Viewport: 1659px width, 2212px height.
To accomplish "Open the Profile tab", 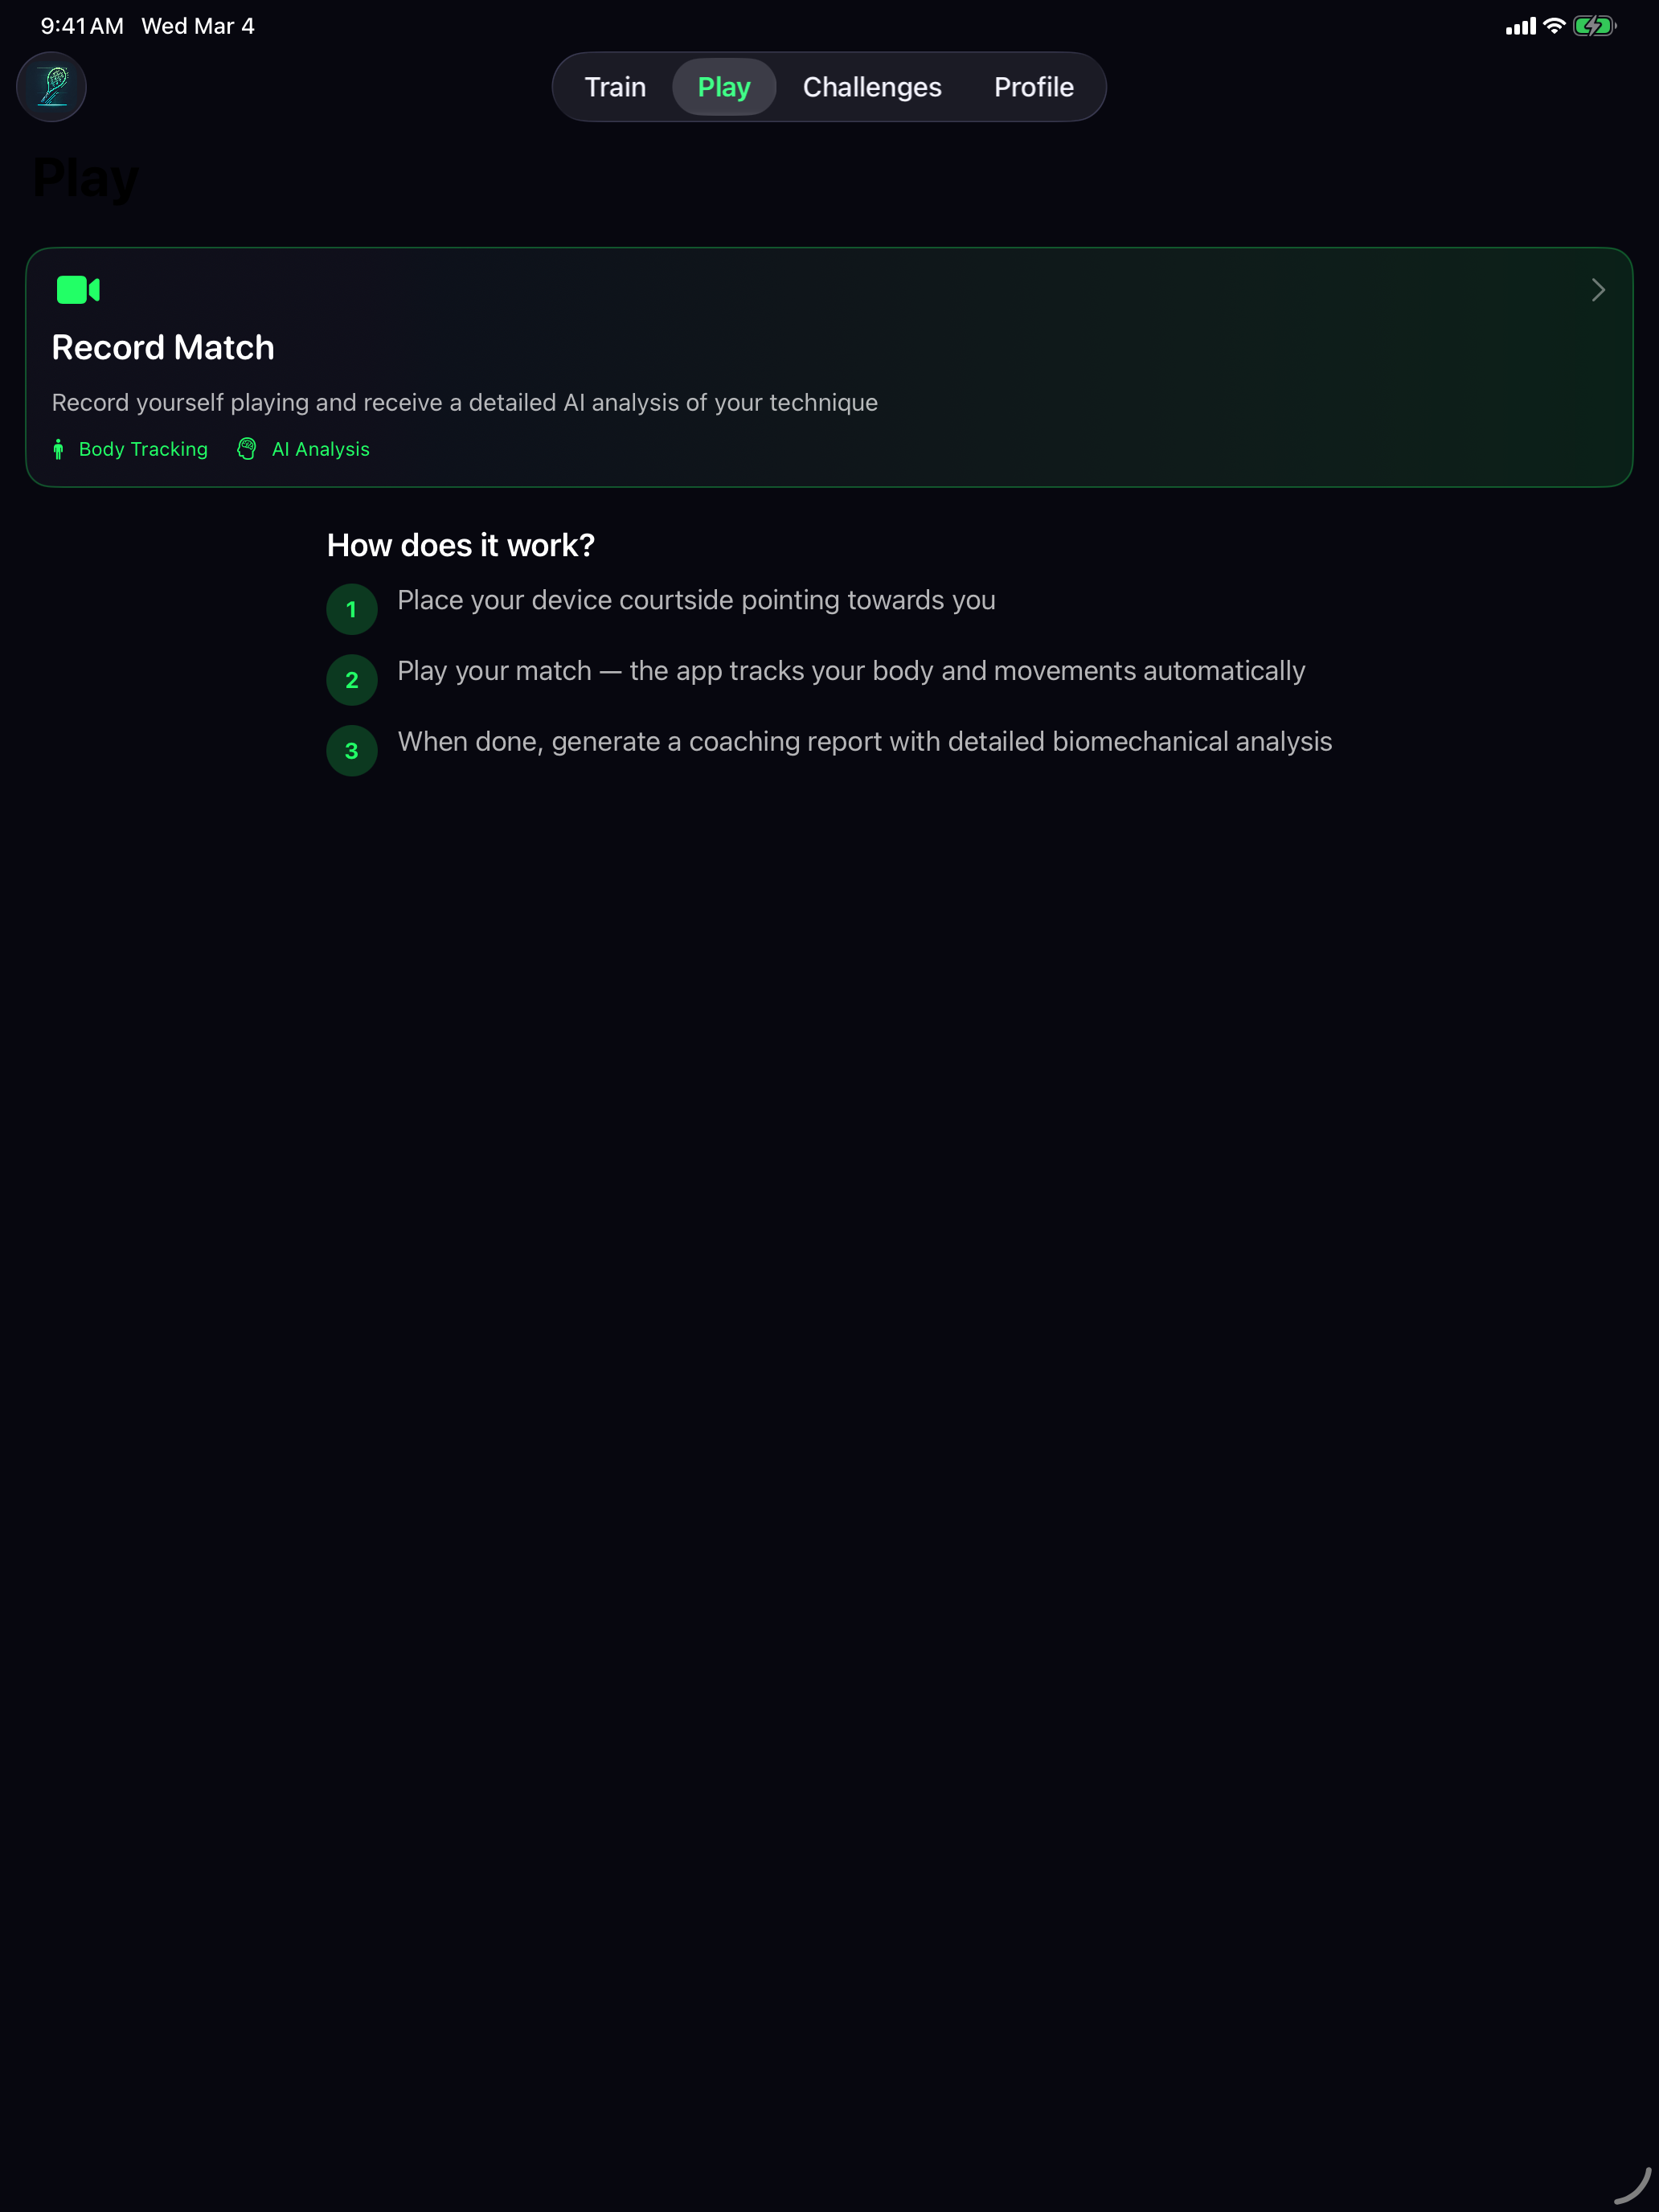I will 1033,86.
